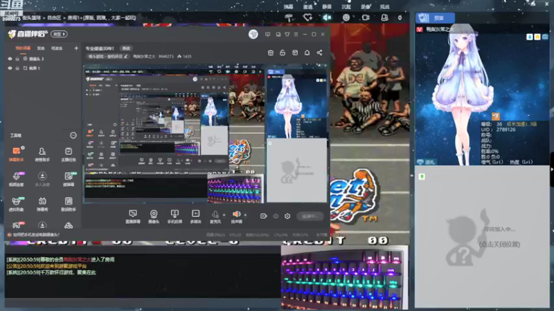Click the spectators people icon in lobby toolbar

(x=384, y=17)
